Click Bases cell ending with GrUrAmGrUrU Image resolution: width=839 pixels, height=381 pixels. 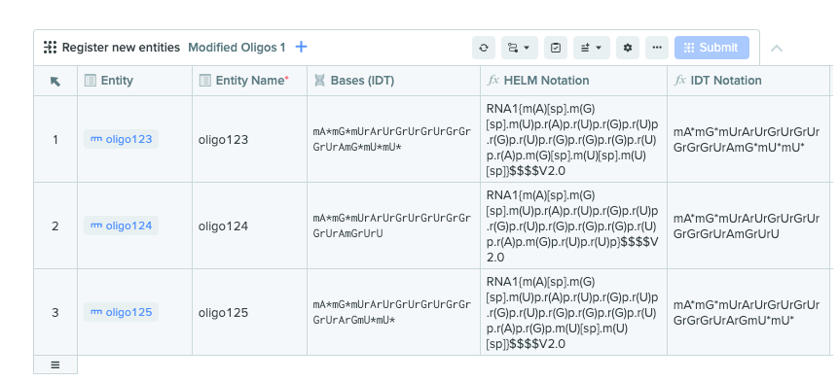(x=393, y=225)
